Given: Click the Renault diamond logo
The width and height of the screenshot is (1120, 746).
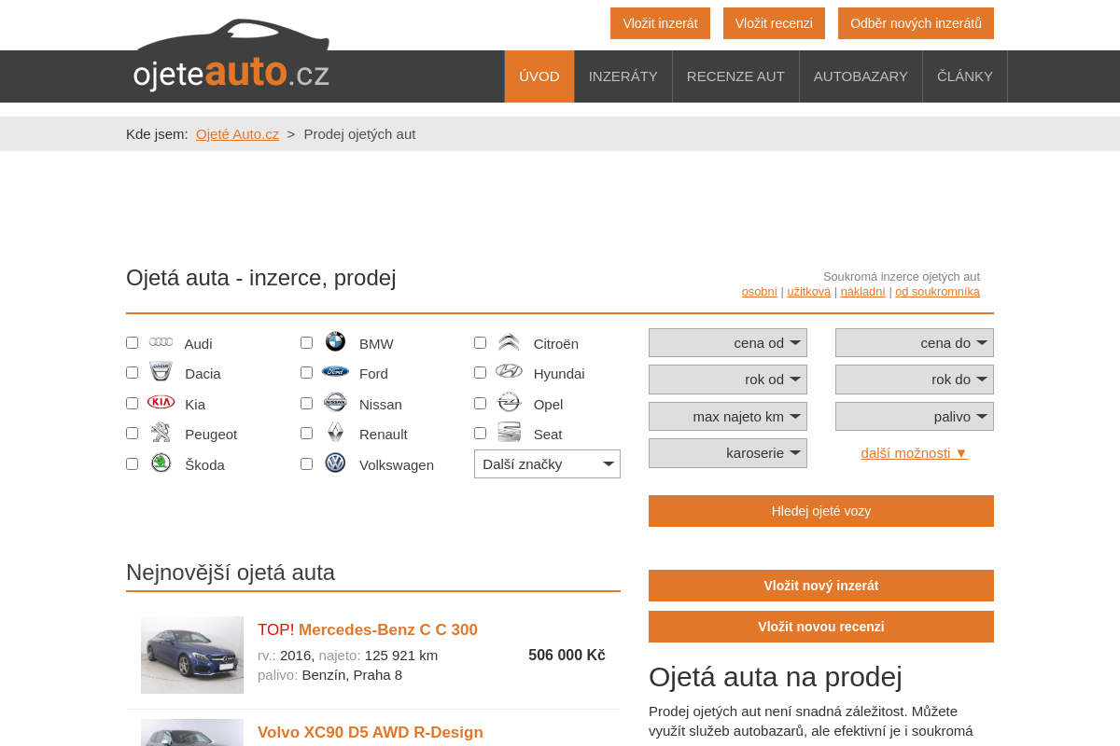Looking at the screenshot, I should [335, 432].
